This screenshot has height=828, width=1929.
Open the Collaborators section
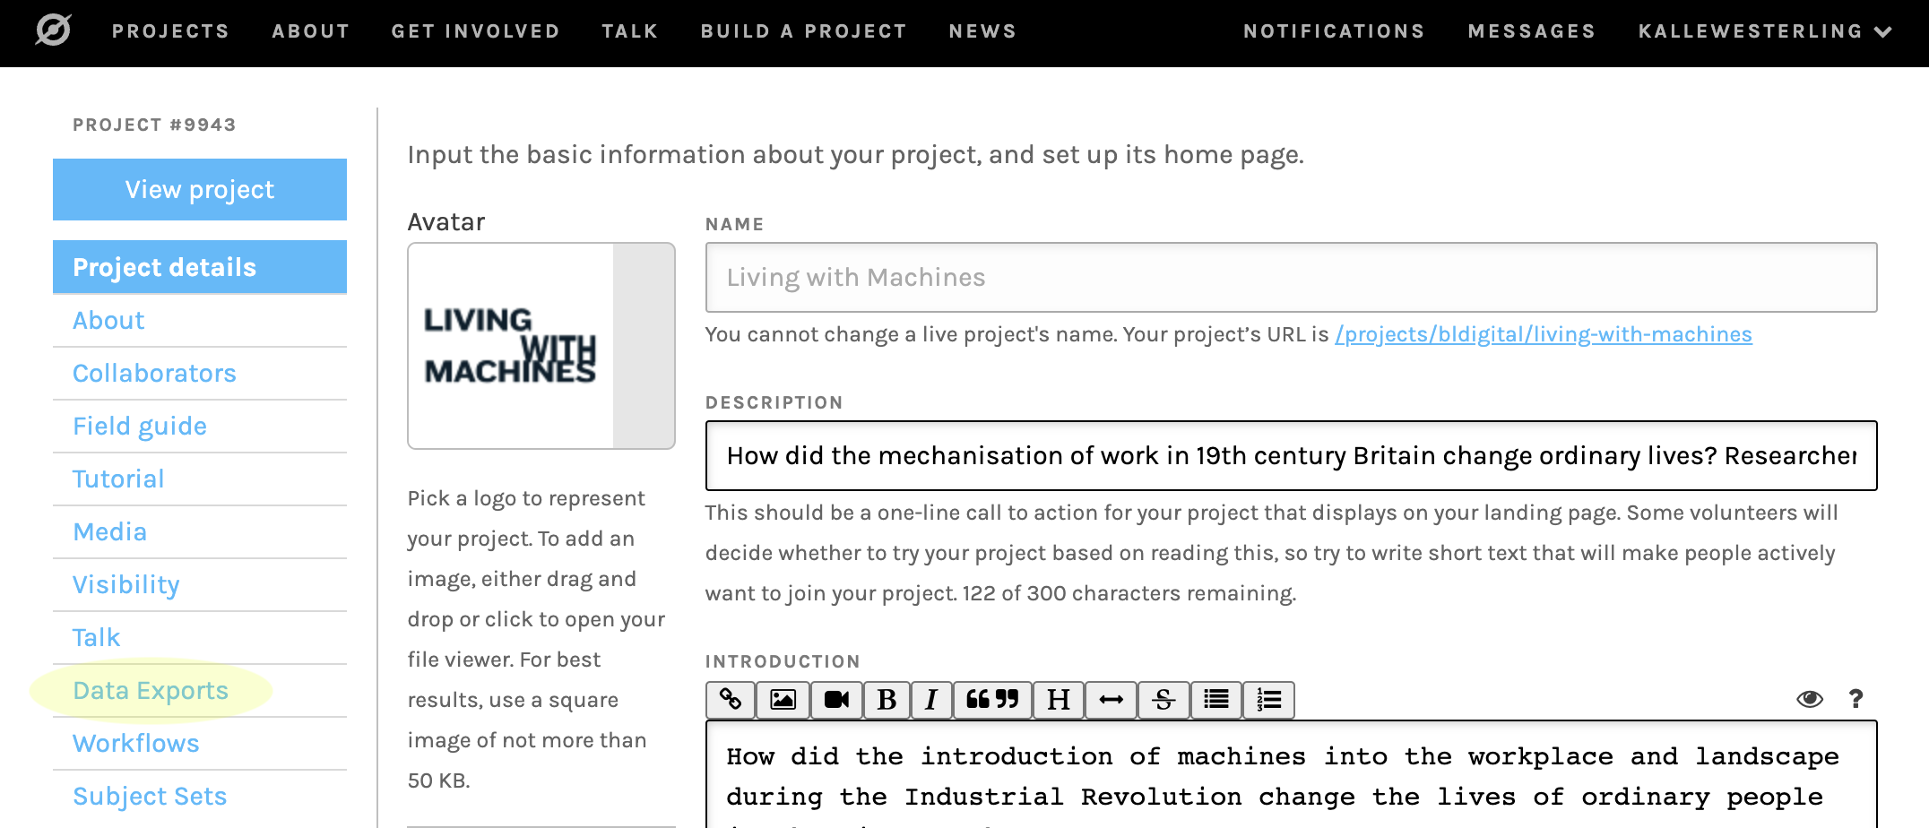(x=200, y=374)
